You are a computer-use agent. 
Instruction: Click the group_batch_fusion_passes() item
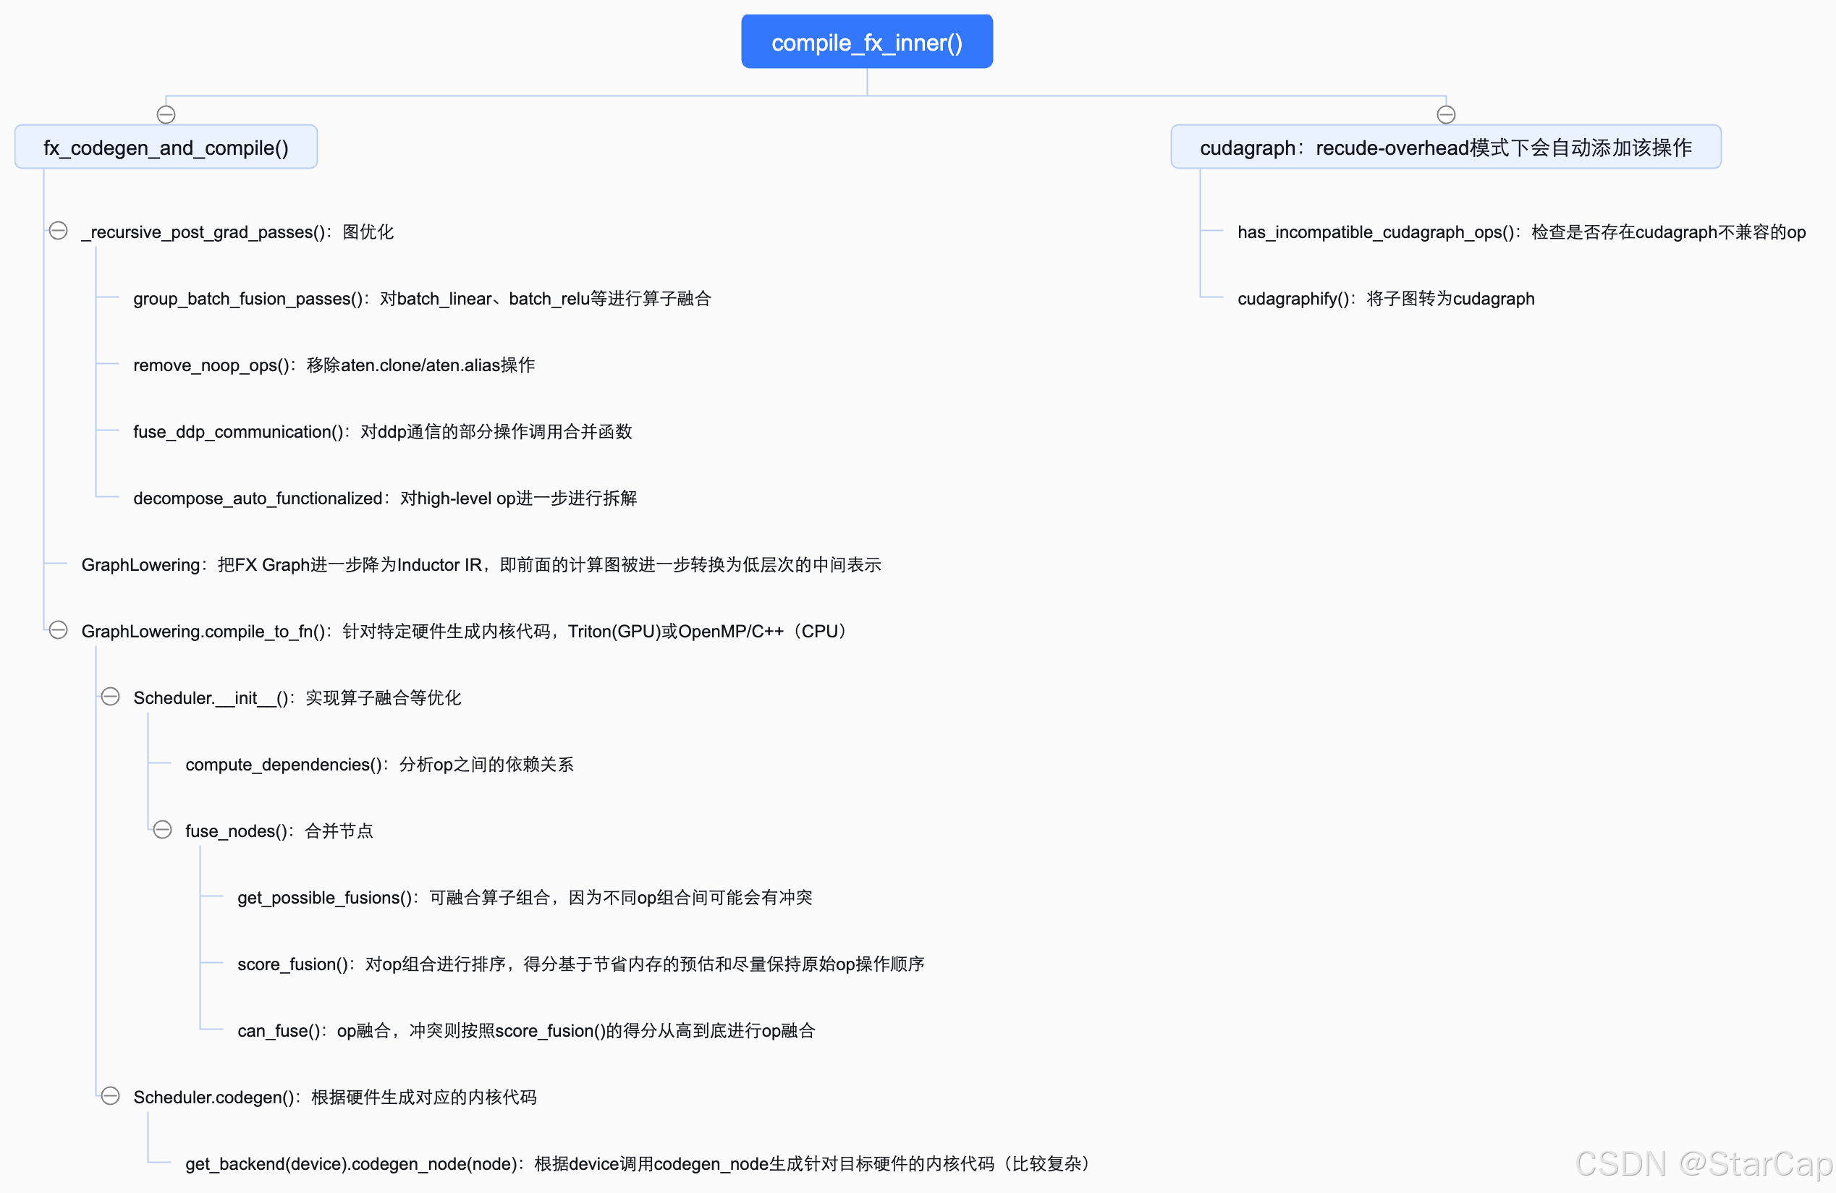421,299
